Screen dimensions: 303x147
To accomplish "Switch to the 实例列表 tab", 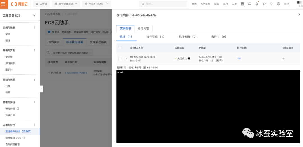I will pyautogui.click(x=125, y=29).
